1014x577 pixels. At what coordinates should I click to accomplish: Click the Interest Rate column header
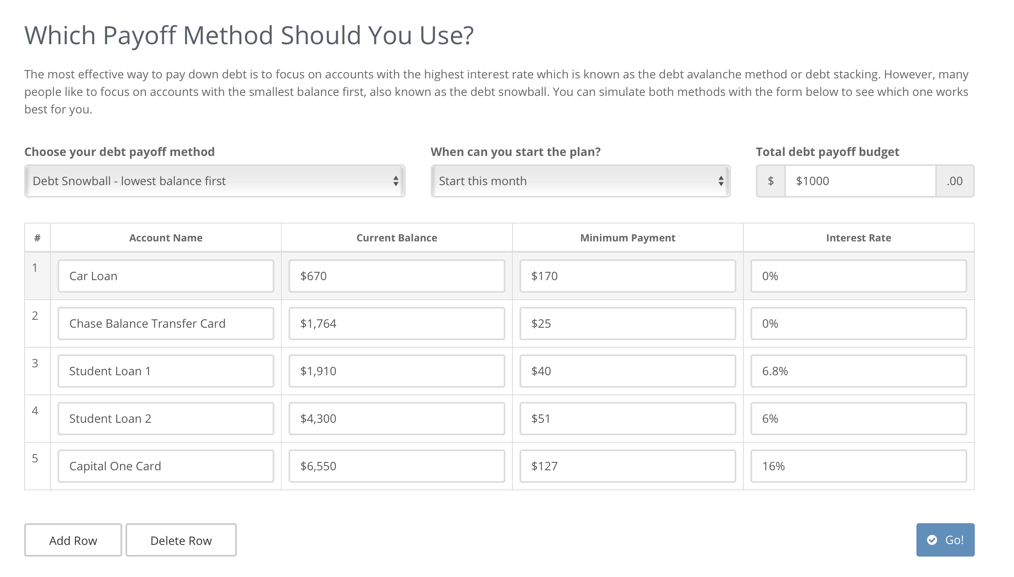858,238
